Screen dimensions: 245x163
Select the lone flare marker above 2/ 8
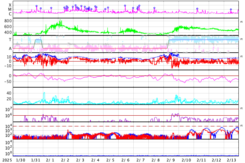click(x=154, y=8)
